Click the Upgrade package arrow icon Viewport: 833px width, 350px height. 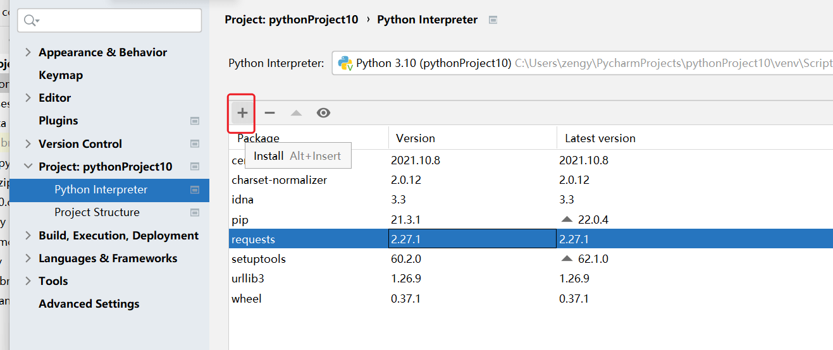click(x=296, y=113)
